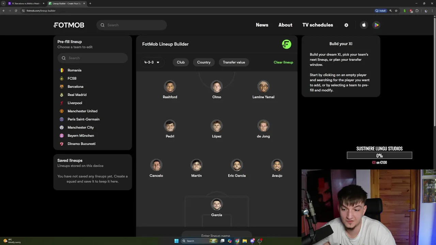436x245 pixels.
Task: Select Eric Garcia's player avatar
Action: point(237,165)
